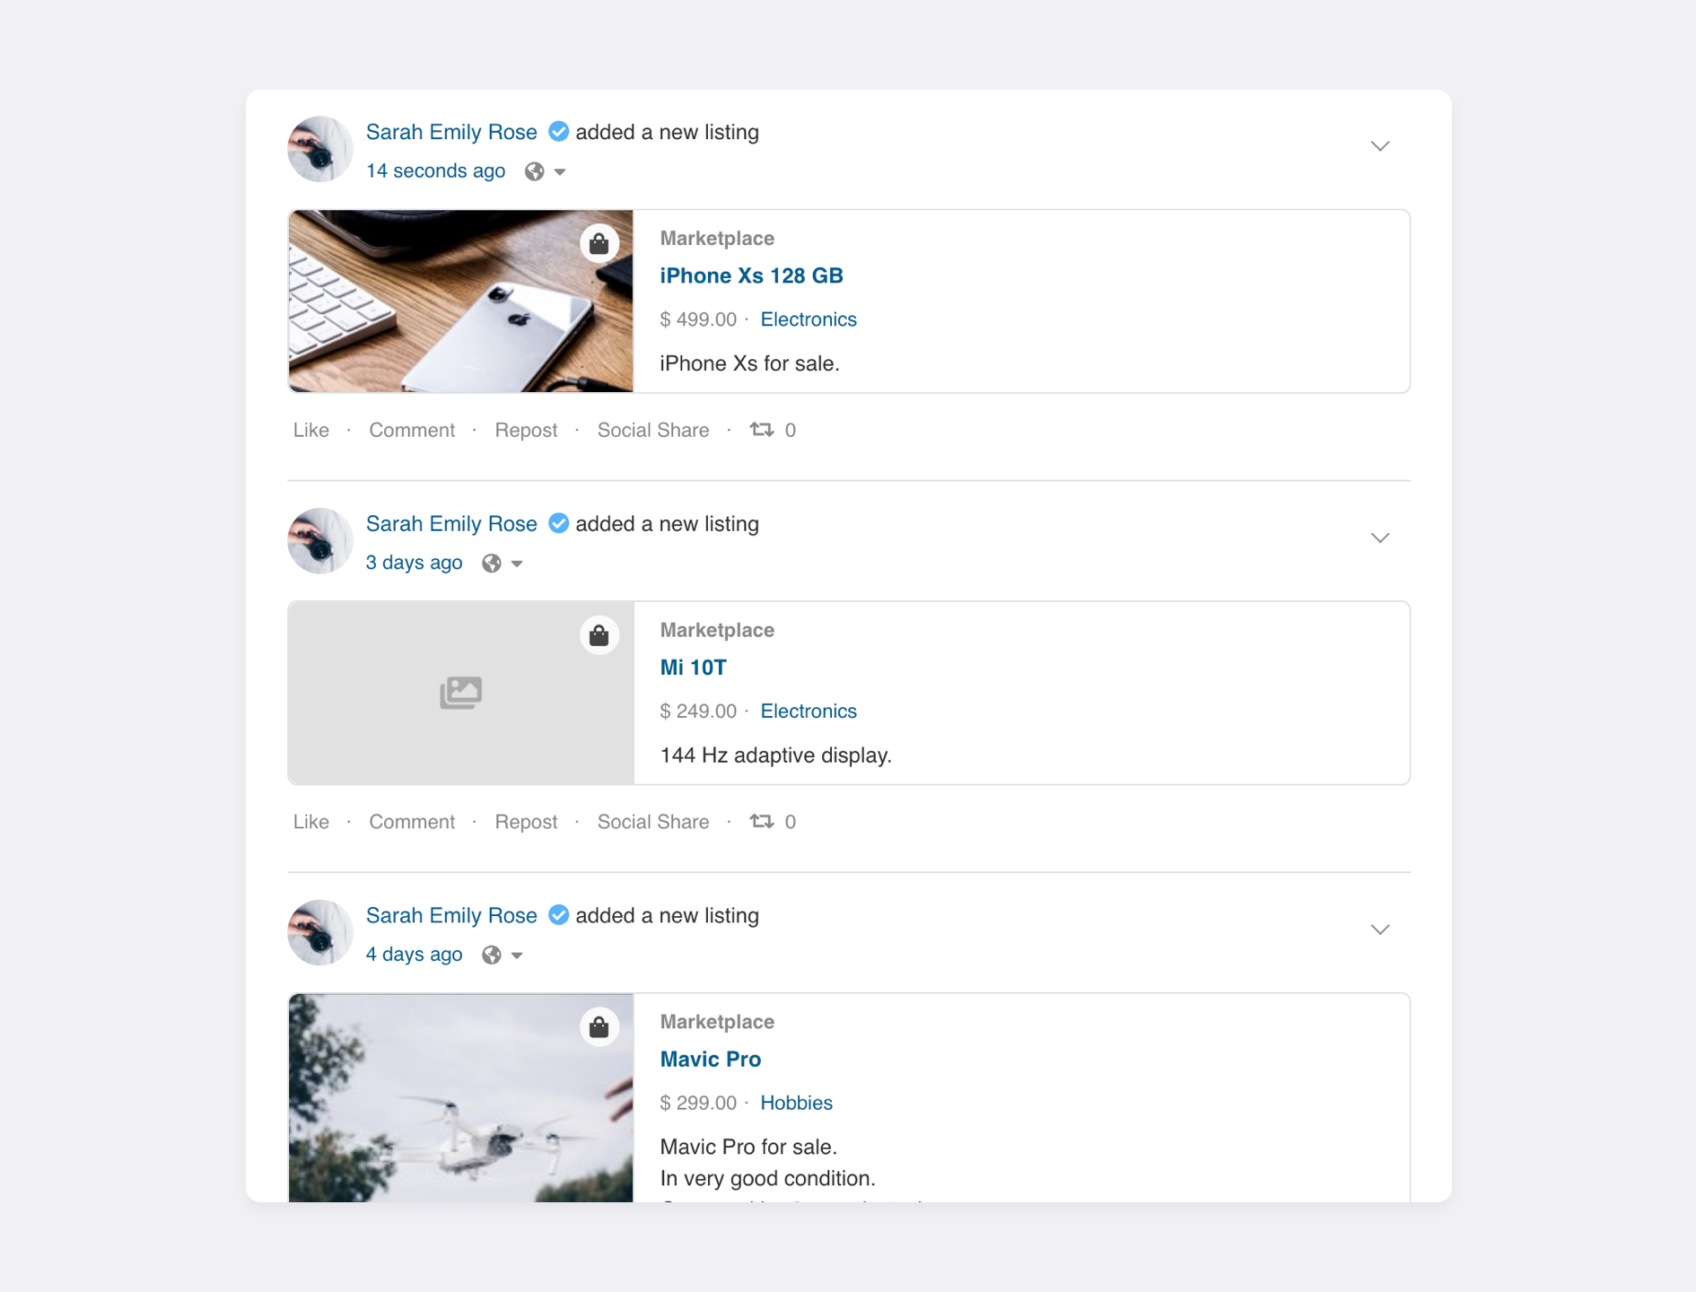Open post options chevron for iPhone Xs post

click(1379, 146)
